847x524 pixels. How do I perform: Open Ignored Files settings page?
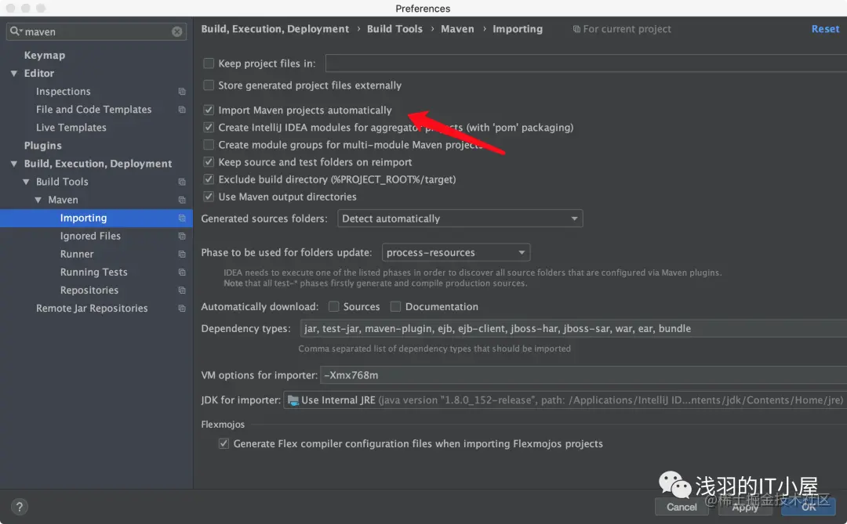click(x=90, y=237)
